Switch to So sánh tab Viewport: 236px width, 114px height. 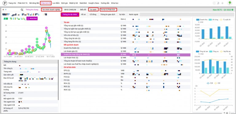point(93,10)
